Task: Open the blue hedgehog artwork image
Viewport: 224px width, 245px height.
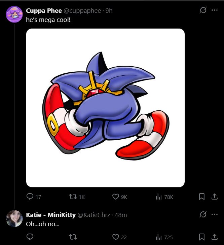Action: (105, 108)
